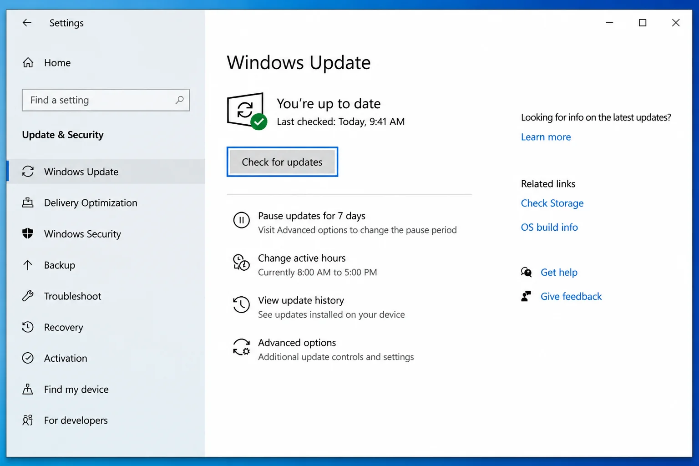Click the Home house icon
Image resolution: width=699 pixels, height=466 pixels.
[28, 63]
